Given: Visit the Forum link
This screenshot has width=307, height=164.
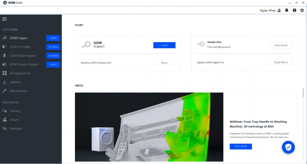Looking at the screenshot, I should point(14,120).
